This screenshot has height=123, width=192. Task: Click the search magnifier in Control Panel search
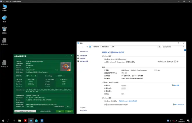click(183, 47)
